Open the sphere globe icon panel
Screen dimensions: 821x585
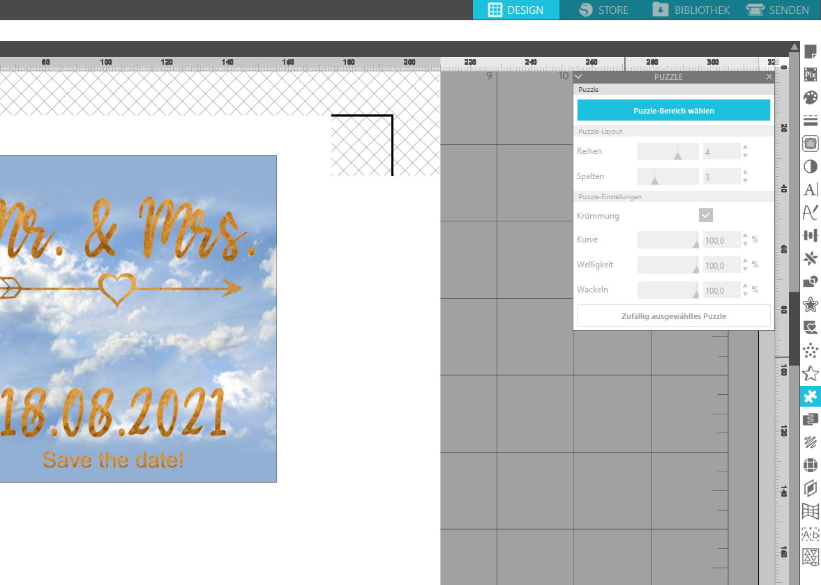click(810, 465)
